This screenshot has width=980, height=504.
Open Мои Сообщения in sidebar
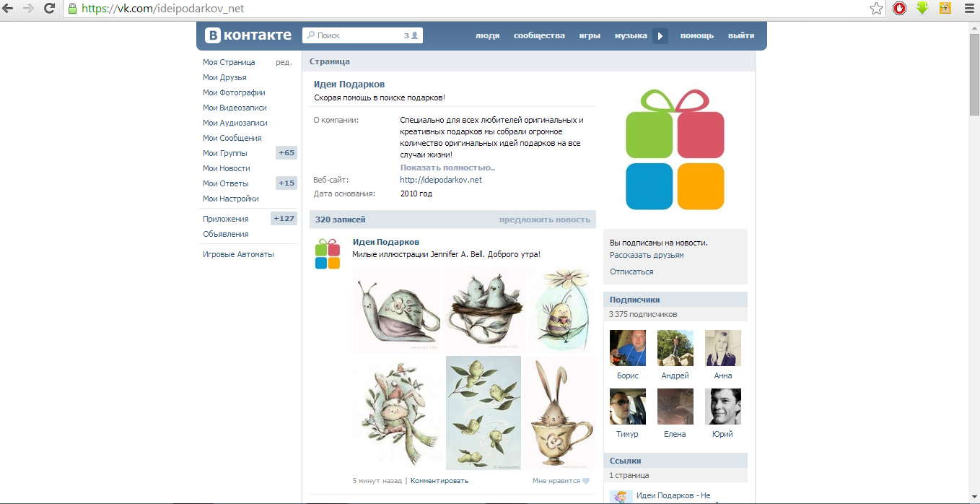[232, 138]
